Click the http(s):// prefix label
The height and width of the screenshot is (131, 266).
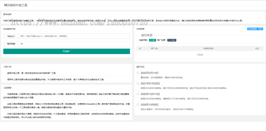(11, 36)
